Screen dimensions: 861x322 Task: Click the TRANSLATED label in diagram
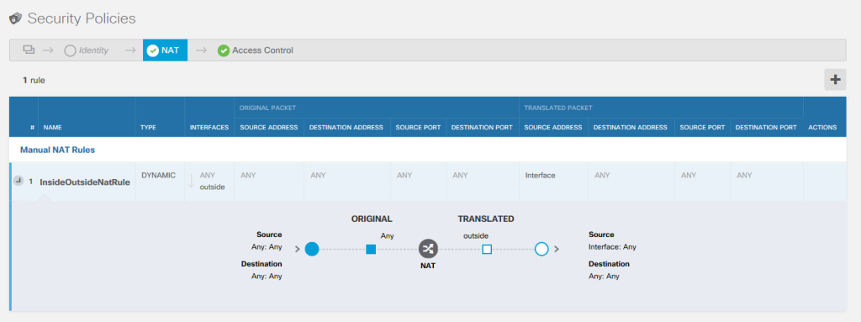[486, 219]
